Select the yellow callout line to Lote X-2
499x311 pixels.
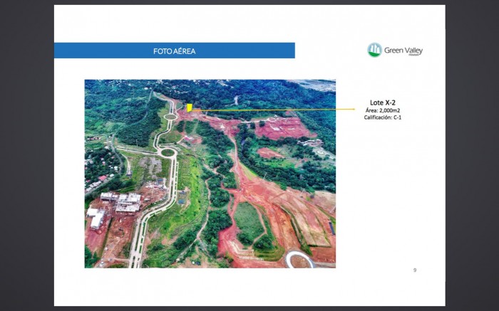285,110
